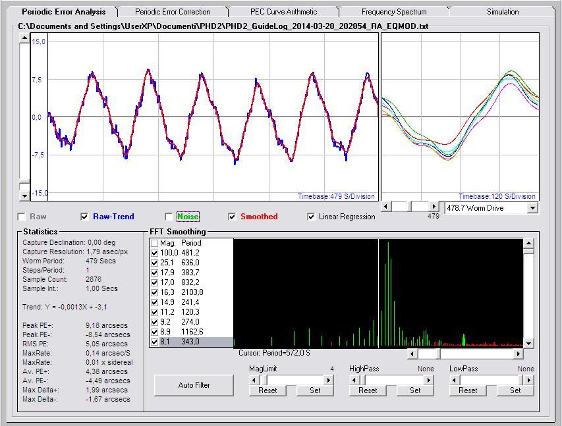Click the Trend equation text
This screenshot has width=562, height=426.
[x=65, y=307]
